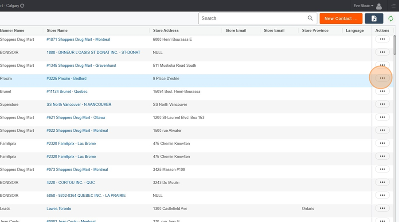The width and height of the screenshot is (399, 222).
Task: Open actions menu for #073 Shoppers Drug Mart row
Action: 382,169
